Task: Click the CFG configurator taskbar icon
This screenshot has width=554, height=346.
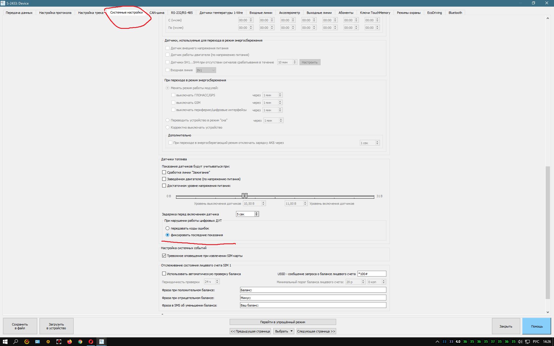Action: tap(102, 342)
